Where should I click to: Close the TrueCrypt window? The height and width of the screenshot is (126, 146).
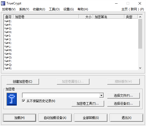click(x=140, y=4)
